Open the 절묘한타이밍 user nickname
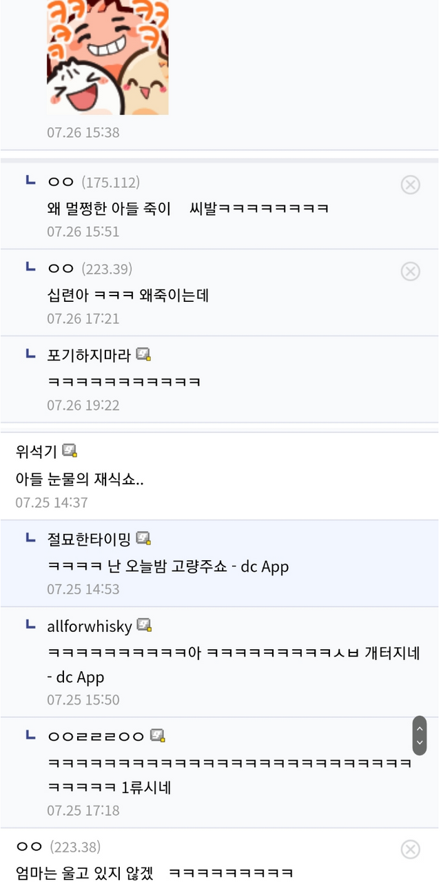Viewport: 441px width, 882px height. coord(90,539)
